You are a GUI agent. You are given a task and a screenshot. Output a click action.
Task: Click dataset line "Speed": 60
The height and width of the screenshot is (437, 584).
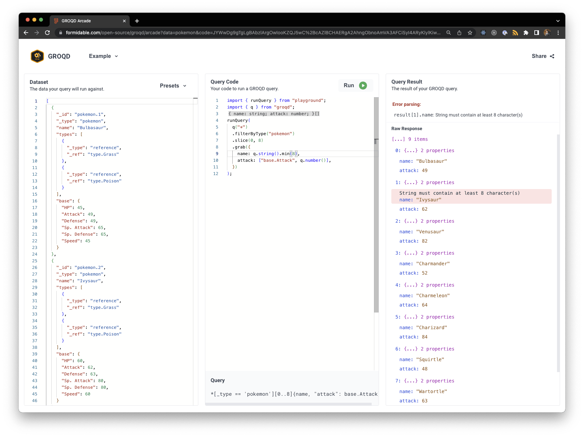click(x=76, y=394)
